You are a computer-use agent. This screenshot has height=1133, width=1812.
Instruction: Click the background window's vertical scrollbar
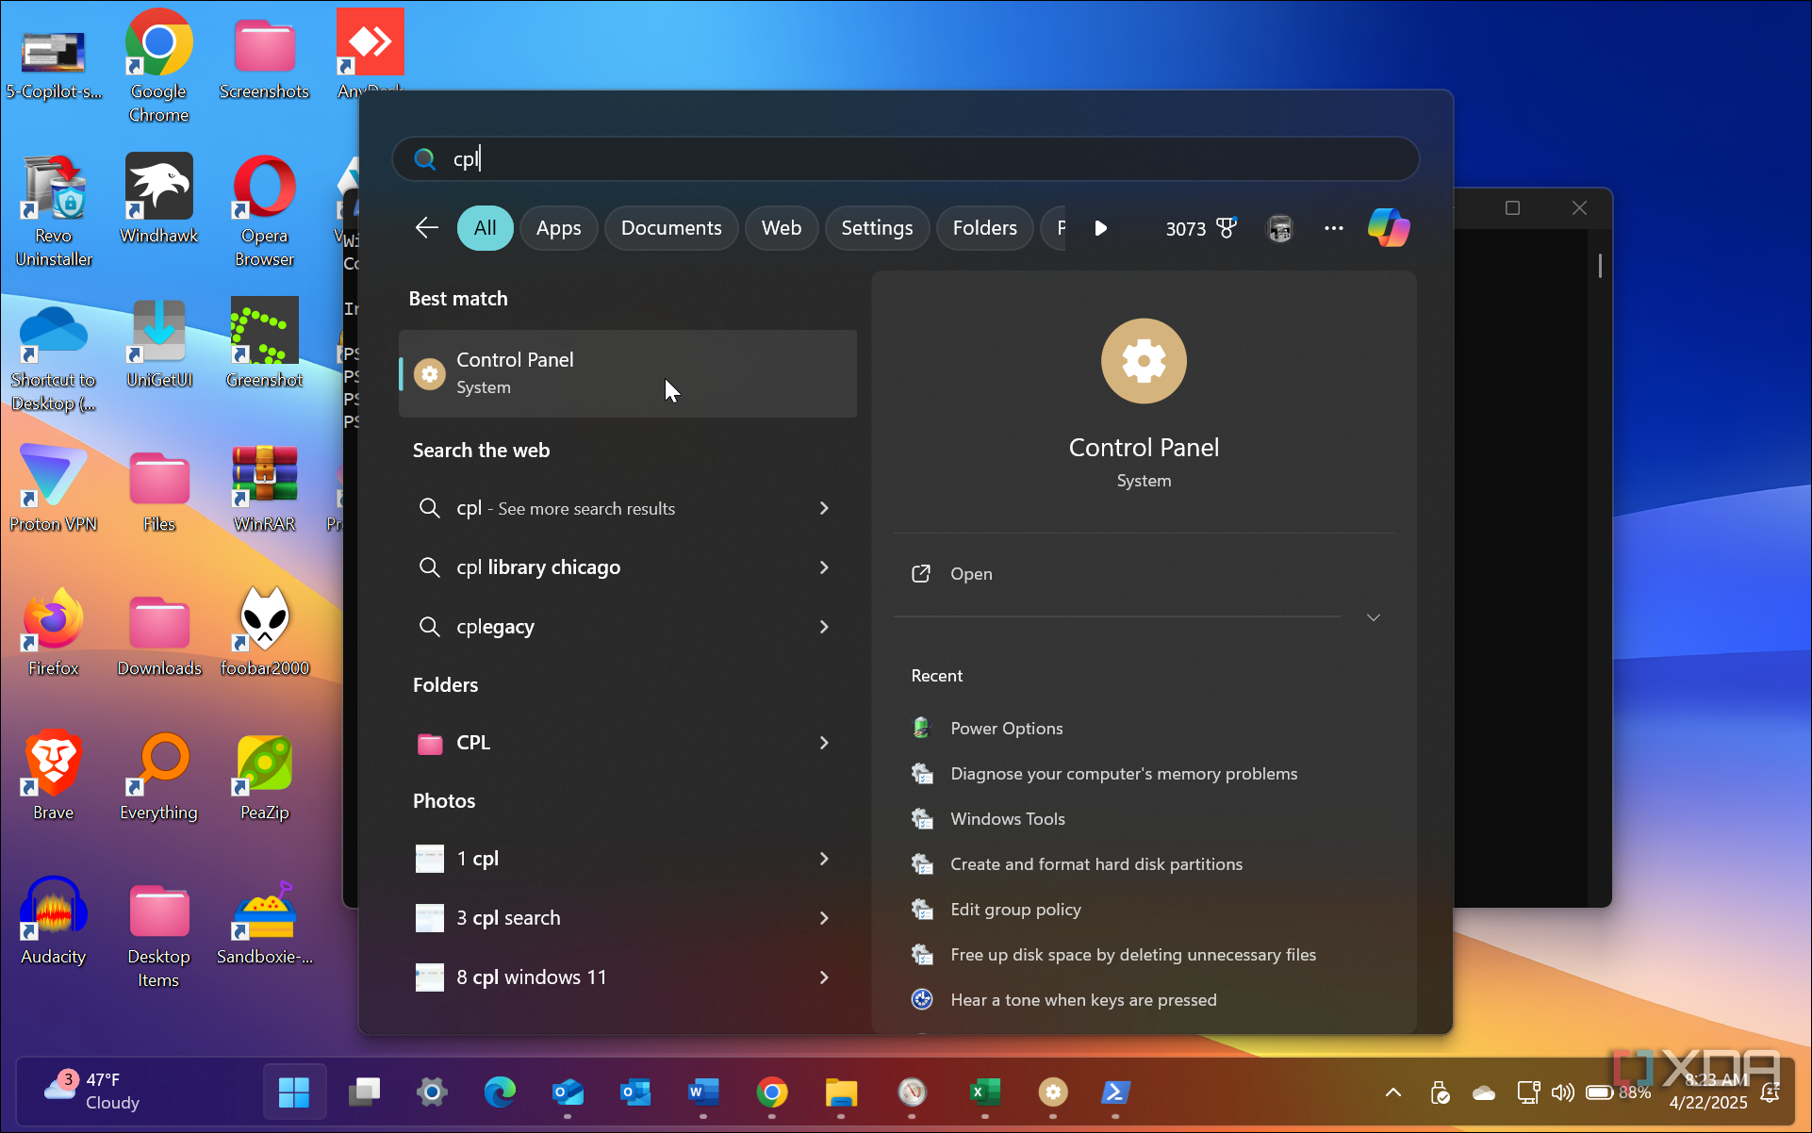click(1600, 265)
